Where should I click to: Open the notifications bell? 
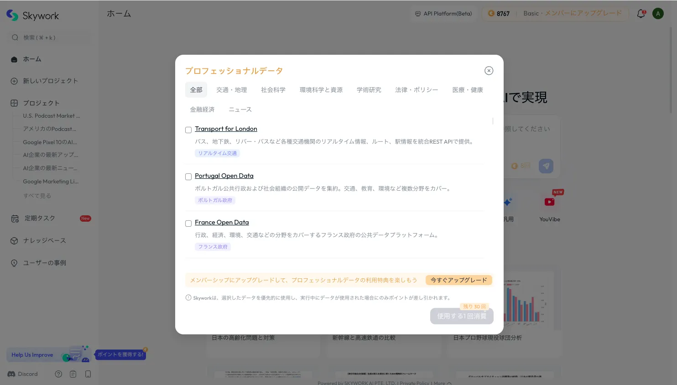(641, 14)
